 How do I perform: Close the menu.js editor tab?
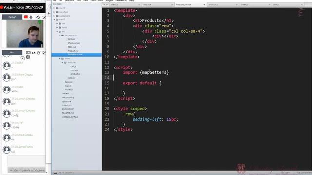(139, 4)
